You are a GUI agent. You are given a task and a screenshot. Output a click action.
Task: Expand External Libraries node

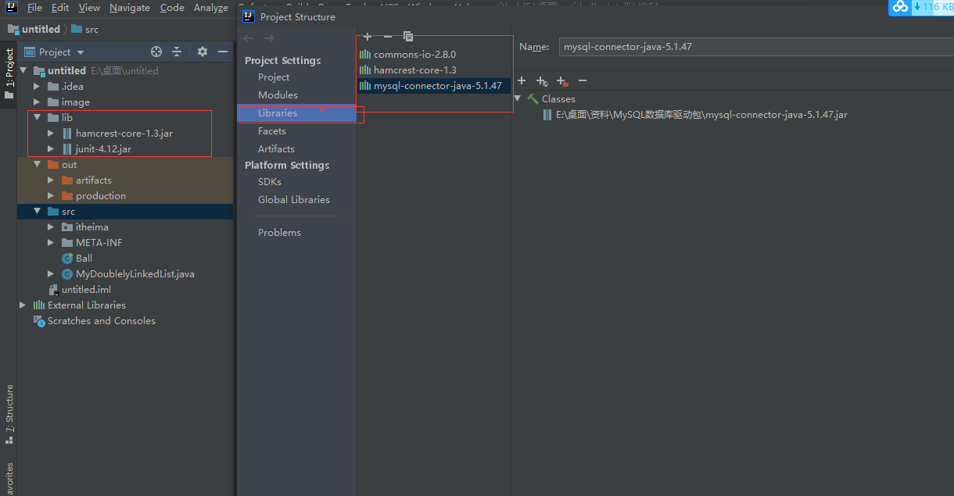point(23,305)
